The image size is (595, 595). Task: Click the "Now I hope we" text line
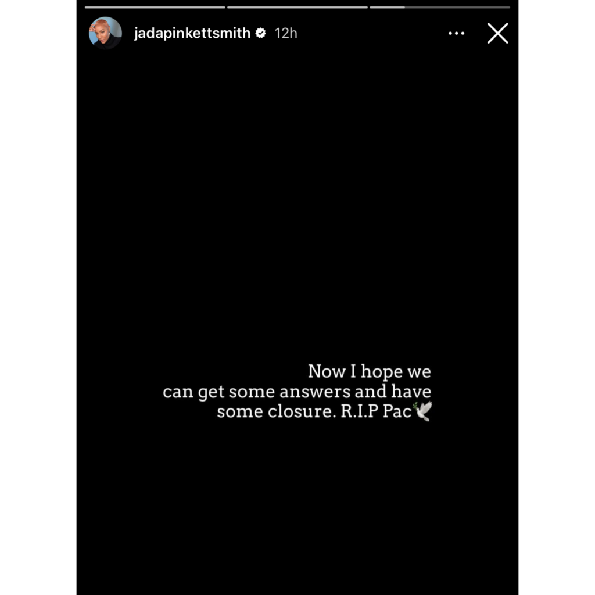(x=369, y=371)
